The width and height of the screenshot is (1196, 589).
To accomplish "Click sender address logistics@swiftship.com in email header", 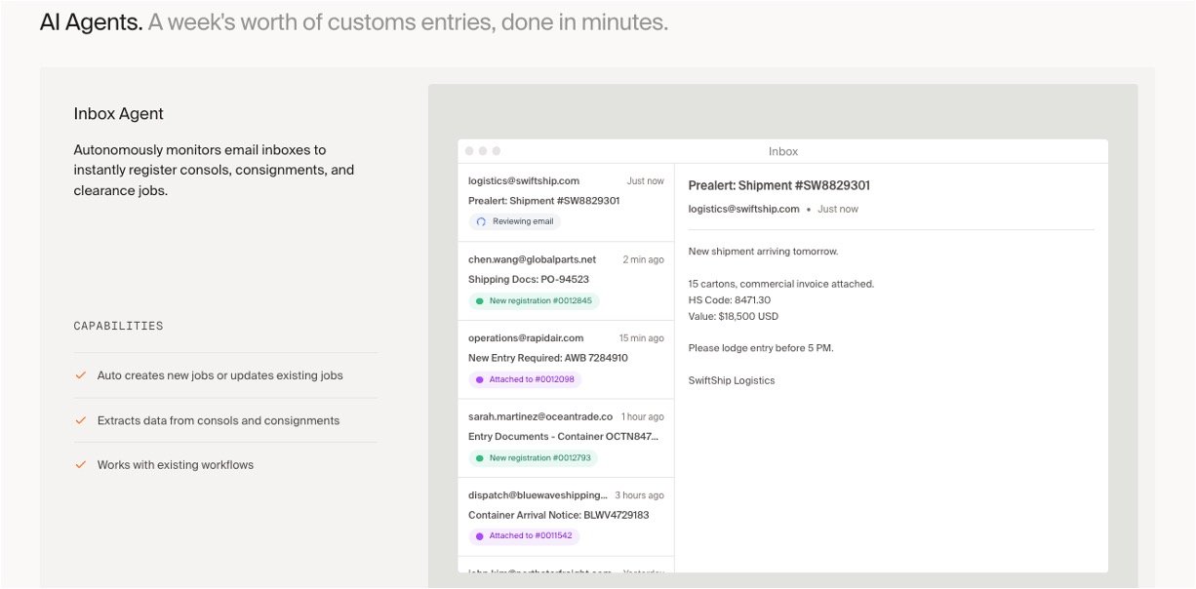I will coord(743,209).
